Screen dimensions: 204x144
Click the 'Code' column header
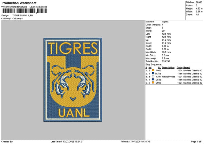coord(180,68)
